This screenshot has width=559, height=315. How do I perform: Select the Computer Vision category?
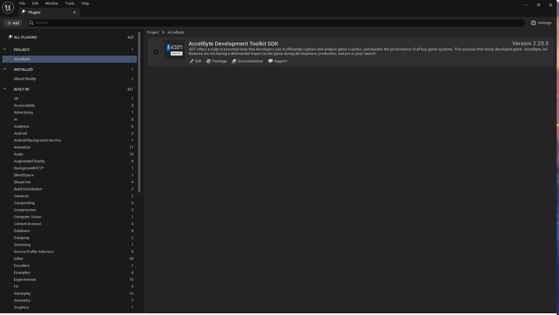tap(70, 217)
